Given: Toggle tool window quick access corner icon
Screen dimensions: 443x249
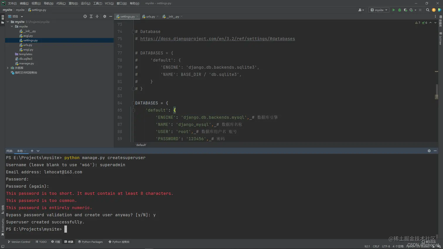Looking at the screenshot, I should tap(3, 246).
